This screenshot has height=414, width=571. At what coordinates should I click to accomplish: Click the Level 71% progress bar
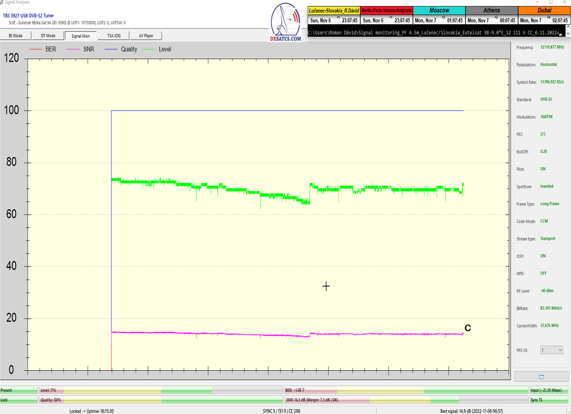160,390
